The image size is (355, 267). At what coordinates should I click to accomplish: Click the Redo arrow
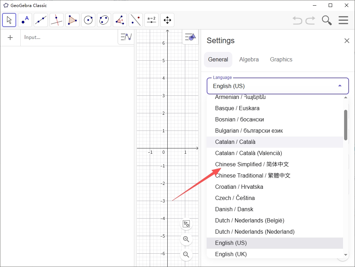click(x=310, y=20)
